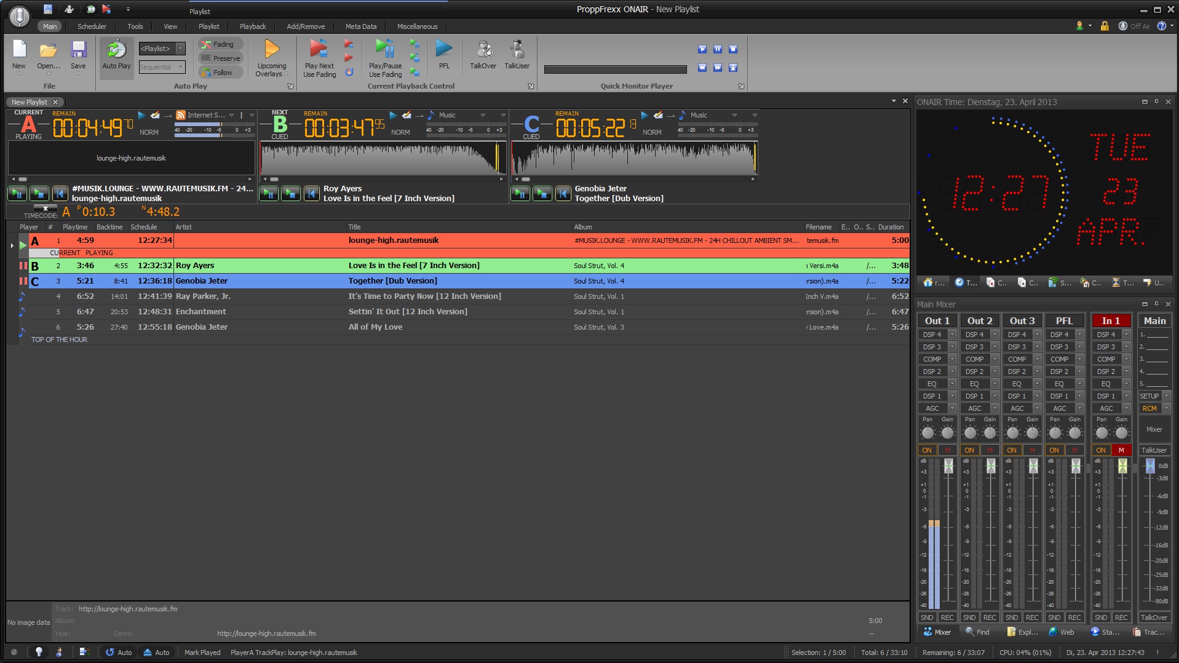The image size is (1179, 663).
Task: Click the Save playlist icon
Action: [78, 50]
